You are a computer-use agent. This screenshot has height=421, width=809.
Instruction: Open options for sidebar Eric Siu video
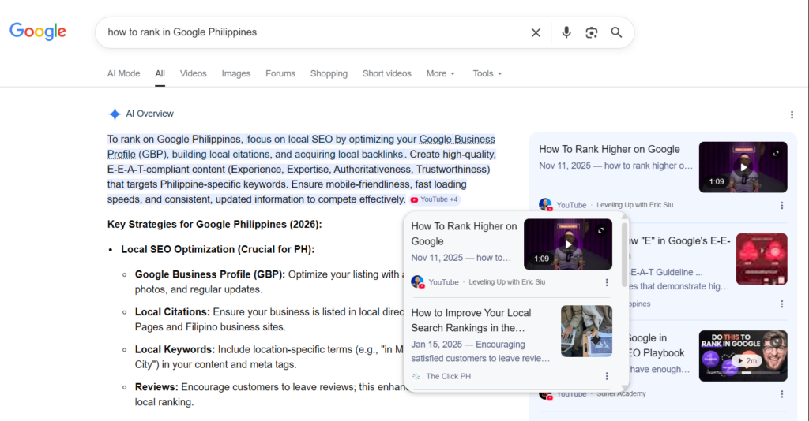(x=782, y=205)
